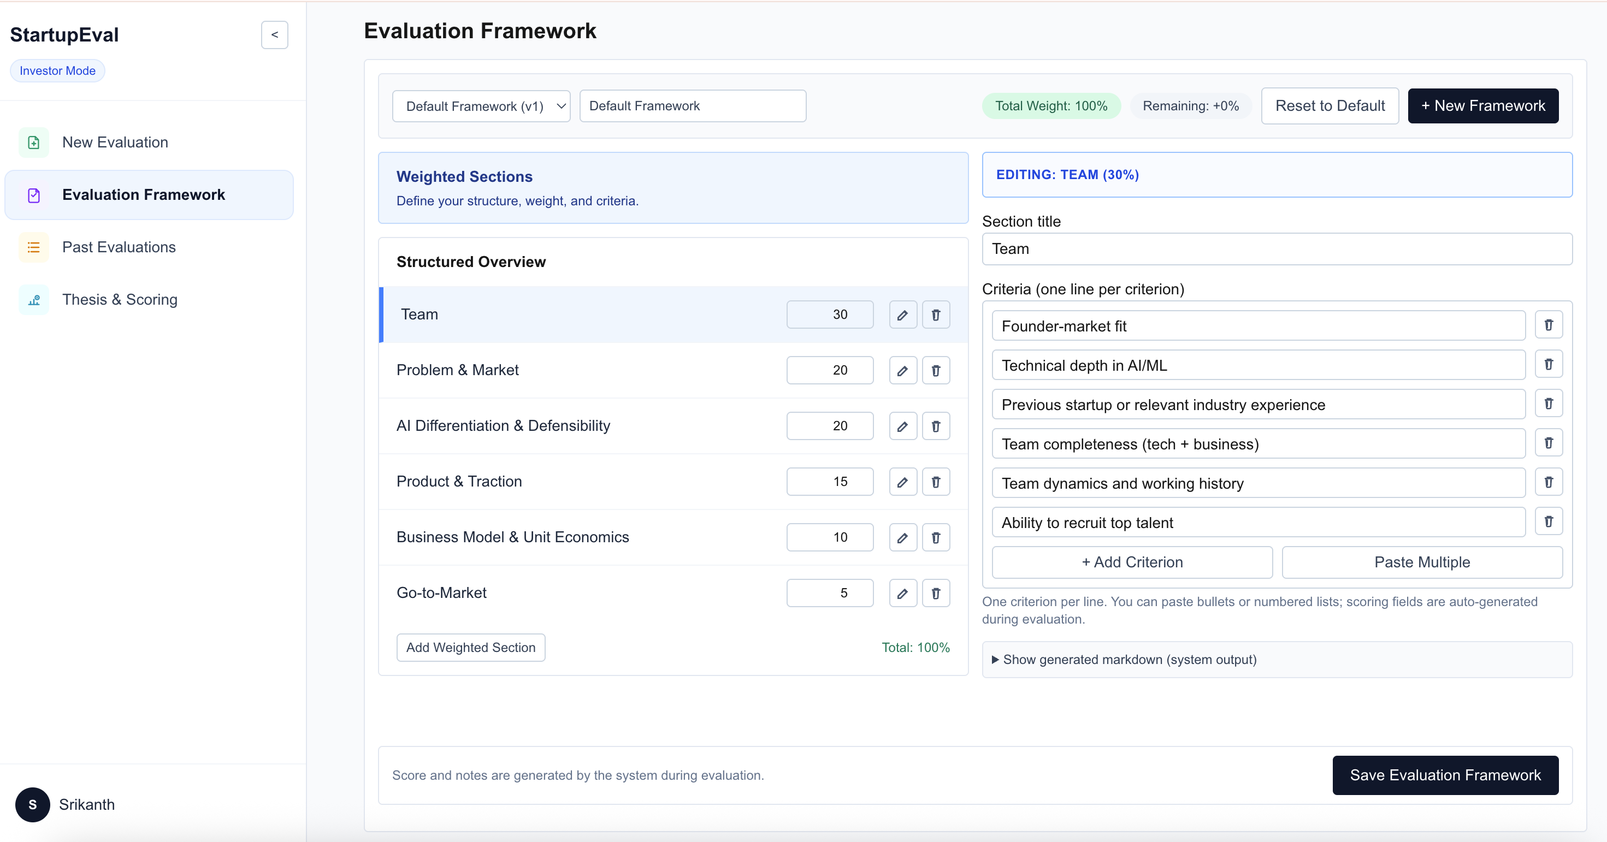Delete the Go-to-Market section via trash icon
The image size is (1607, 842).
936,593
